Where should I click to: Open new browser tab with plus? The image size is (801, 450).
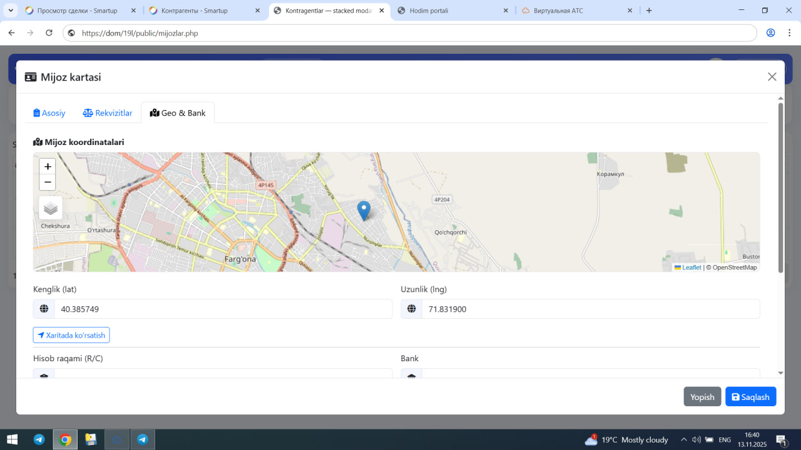(x=649, y=11)
